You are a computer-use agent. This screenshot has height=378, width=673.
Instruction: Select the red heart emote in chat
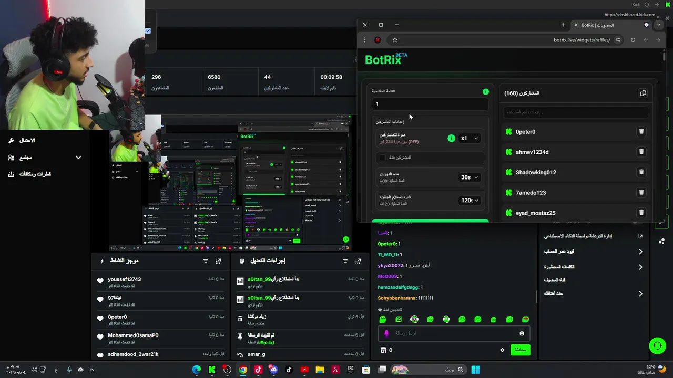(x=525, y=319)
